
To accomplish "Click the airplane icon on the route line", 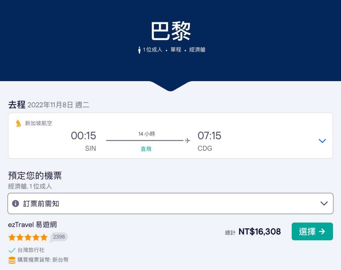I will (x=188, y=141).
